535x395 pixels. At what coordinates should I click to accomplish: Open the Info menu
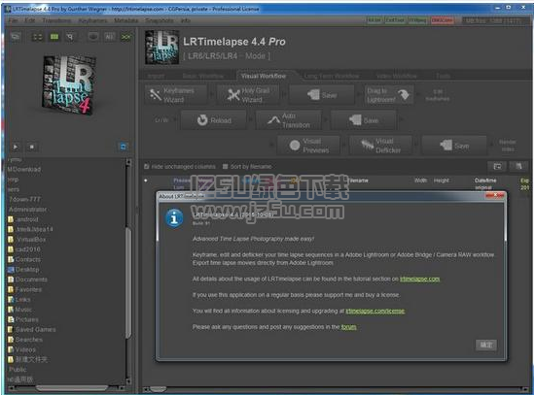186,20
